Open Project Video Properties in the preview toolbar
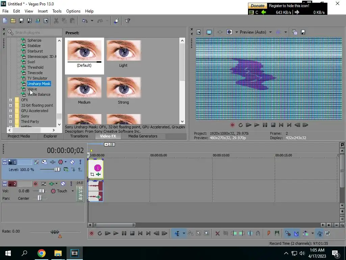346x260 pixels. tap(198, 32)
